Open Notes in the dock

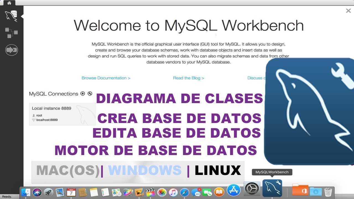point(94,192)
